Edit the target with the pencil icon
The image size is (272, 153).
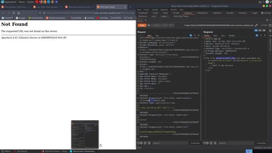(256, 25)
